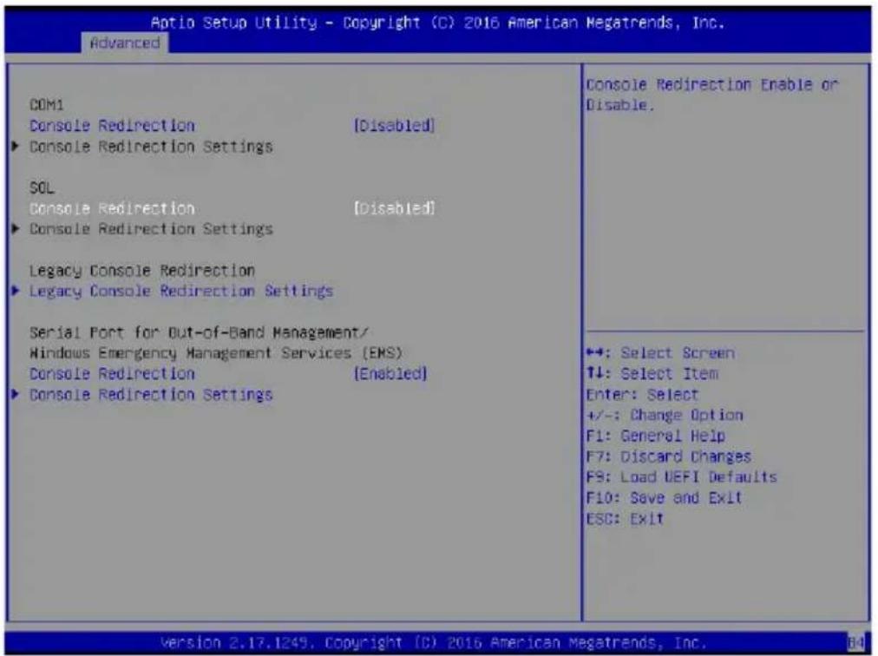Viewport: 878px width, 656px height.
Task: Click the +/-: Change Option hint
Action: coord(665,415)
